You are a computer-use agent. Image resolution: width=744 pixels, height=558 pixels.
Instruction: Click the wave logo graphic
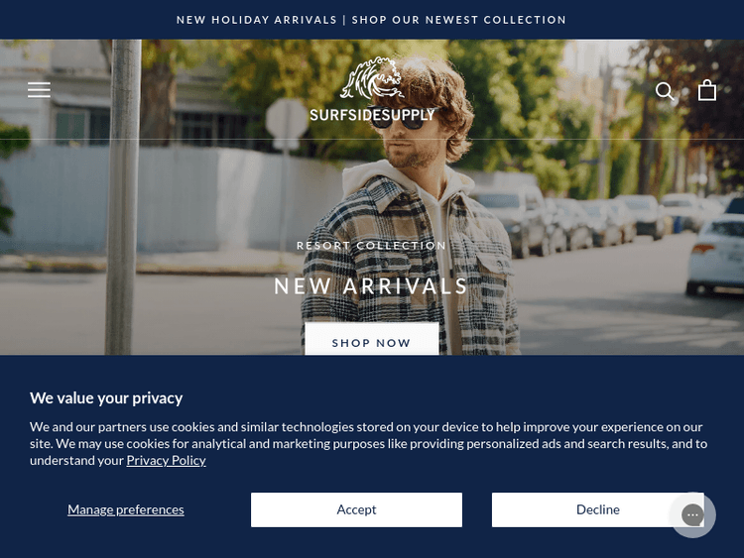(372, 78)
